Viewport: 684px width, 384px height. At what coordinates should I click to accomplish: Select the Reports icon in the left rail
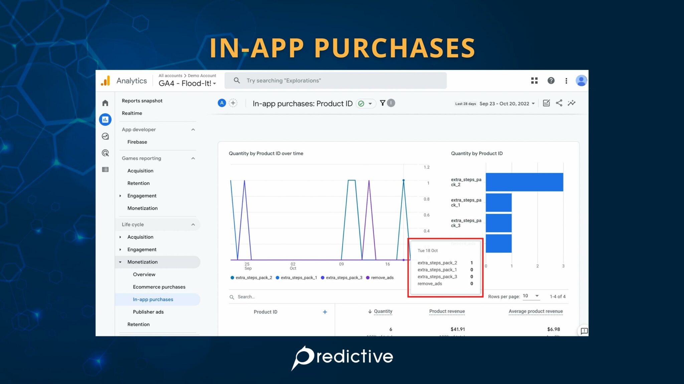pyautogui.click(x=105, y=119)
